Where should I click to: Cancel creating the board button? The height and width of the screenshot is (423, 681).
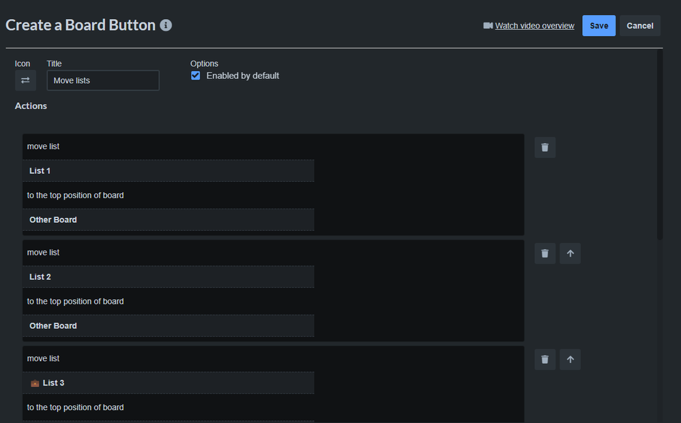(639, 26)
